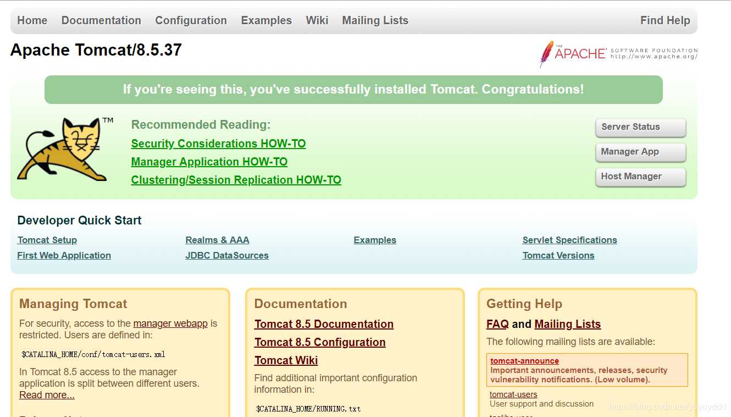Go to Configuration in the top navigation
The image size is (731, 417).
(191, 20)
